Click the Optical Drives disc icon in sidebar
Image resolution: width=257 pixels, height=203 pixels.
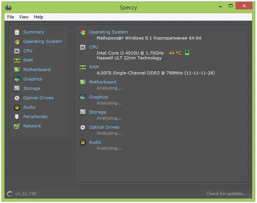coord(17,98)
